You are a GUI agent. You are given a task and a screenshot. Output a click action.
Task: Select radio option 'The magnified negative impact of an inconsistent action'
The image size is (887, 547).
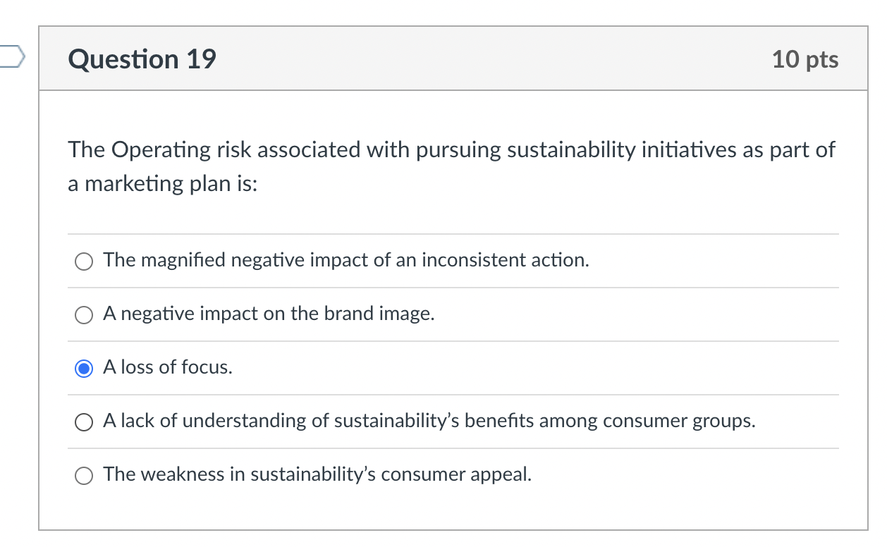coord(83,261)
